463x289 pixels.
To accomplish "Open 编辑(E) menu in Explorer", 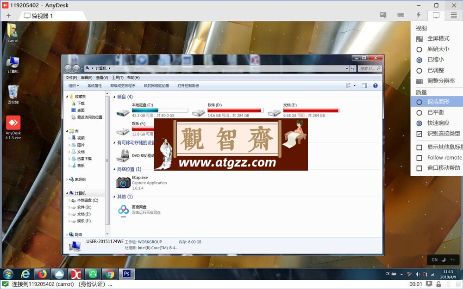I will [87, 78].
